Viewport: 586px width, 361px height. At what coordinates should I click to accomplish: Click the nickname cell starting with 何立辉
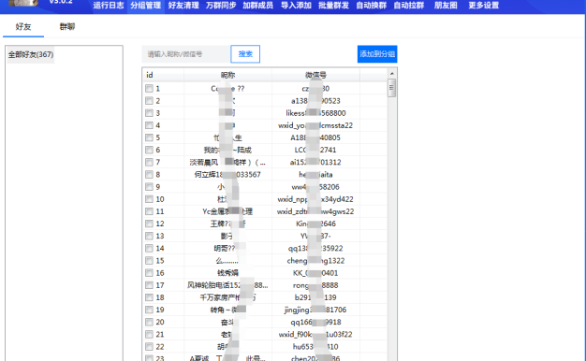[x=227, y=174]
